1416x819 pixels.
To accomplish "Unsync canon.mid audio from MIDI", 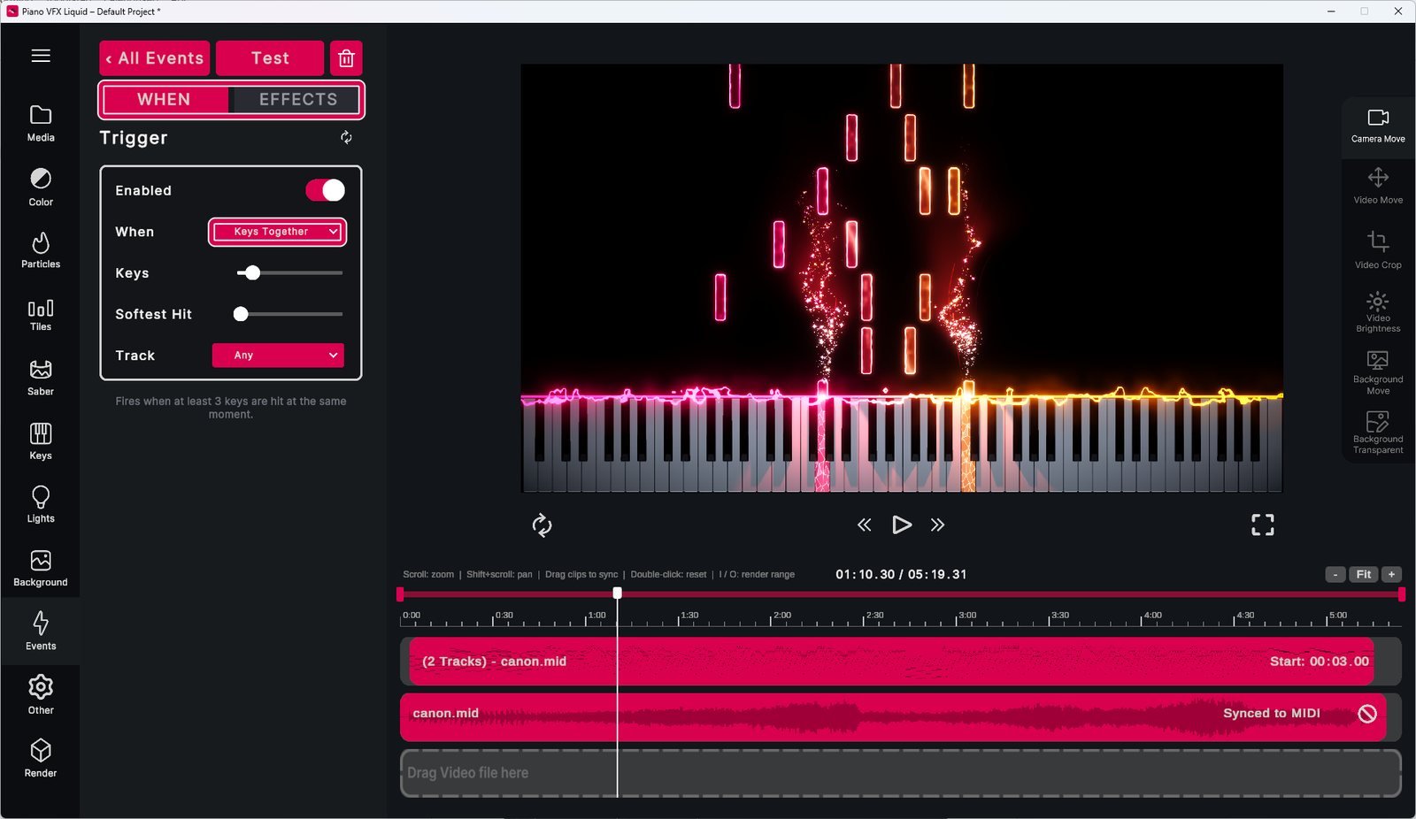I will click(1367, 714).
